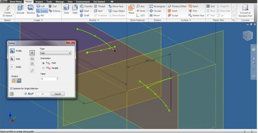
Task: Toggle Optimize for Single Selection checkbox
Action: [x=11, y=88]
